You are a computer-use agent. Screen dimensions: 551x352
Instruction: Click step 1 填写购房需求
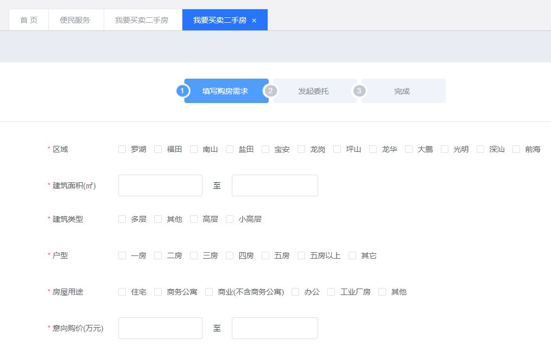tap(225, 91)
